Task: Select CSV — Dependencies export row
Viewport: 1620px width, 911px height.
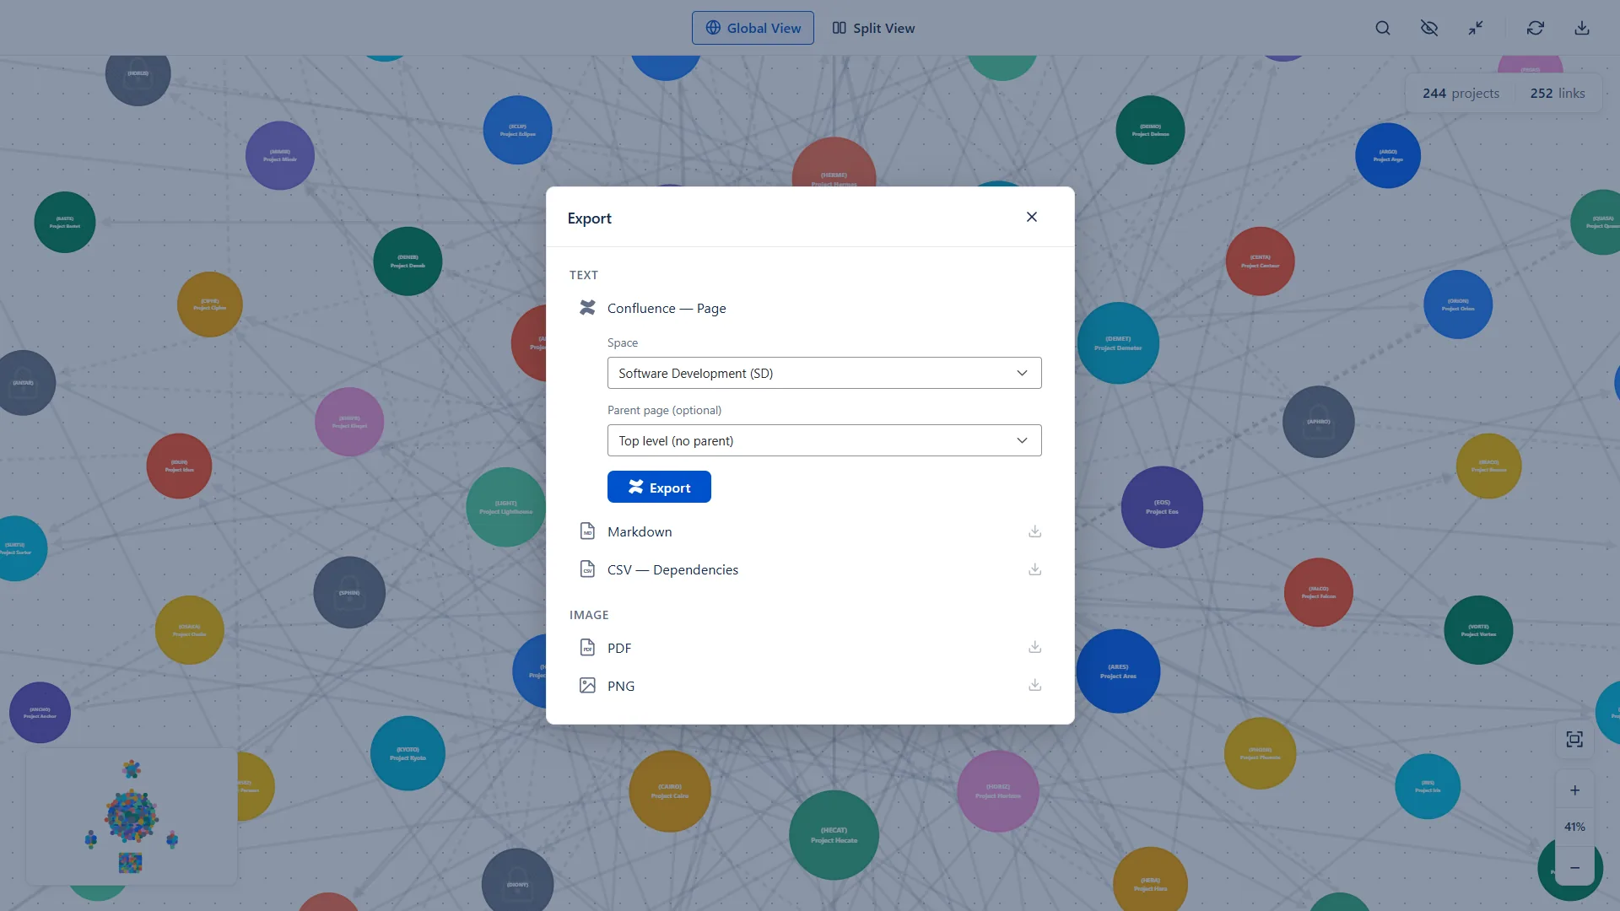Action: click(810, 569)
